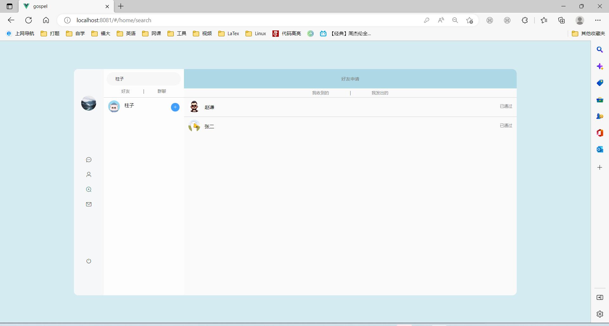The image size is (609, 326).
Task: Click the power logout icon in sidebar
Action: 89,261
